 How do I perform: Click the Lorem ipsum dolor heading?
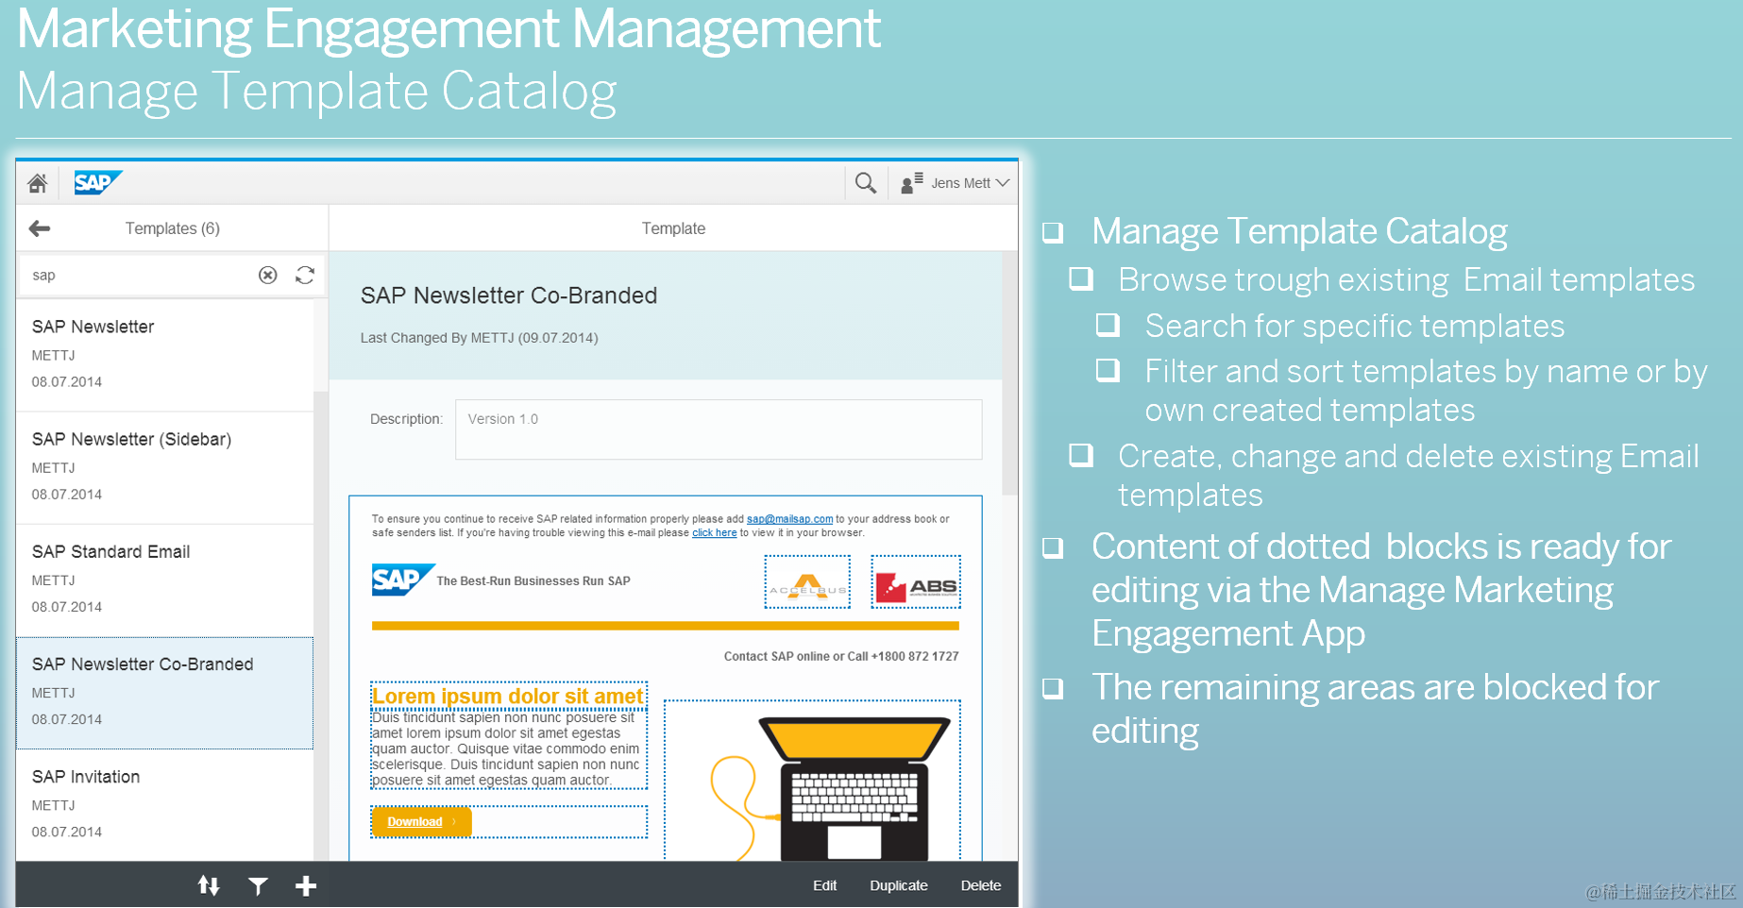[508, 696]
